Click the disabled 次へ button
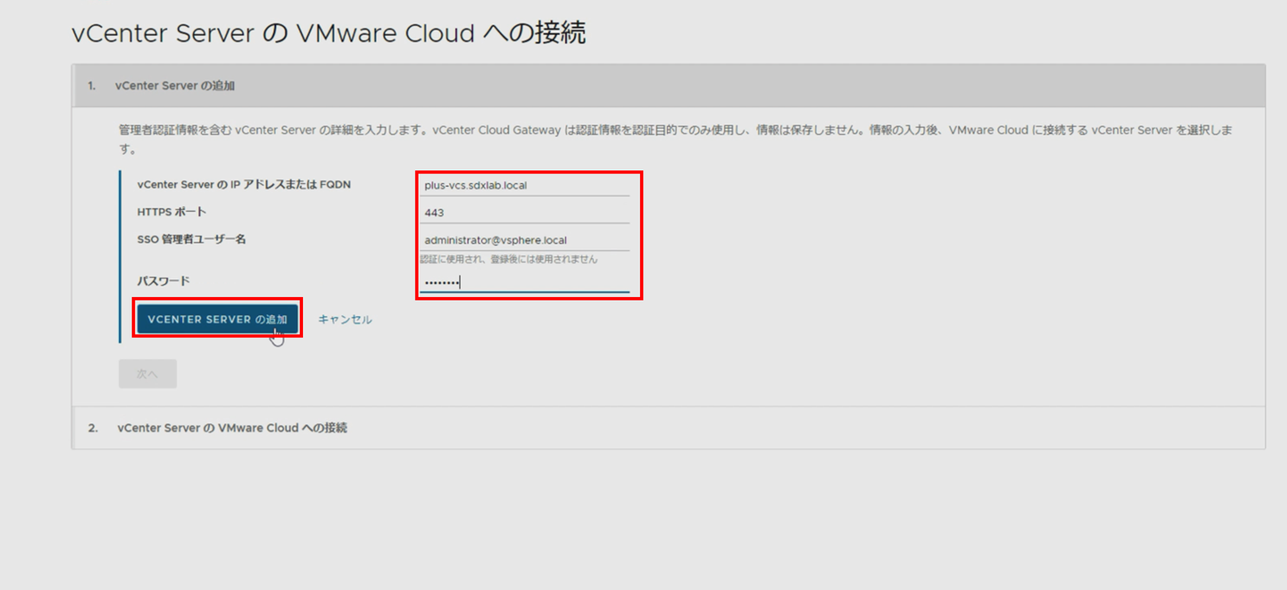This screenshot has height=590, width=1287. pyautogui.click(x=147, y=374)
